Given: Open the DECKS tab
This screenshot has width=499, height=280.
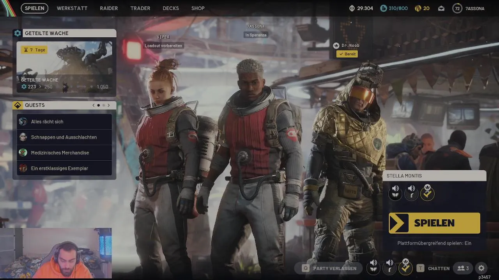Looking at the screenshot, I should (171, 8).
